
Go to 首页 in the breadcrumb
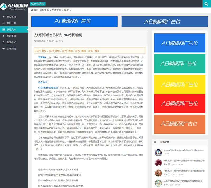(36, 10)
